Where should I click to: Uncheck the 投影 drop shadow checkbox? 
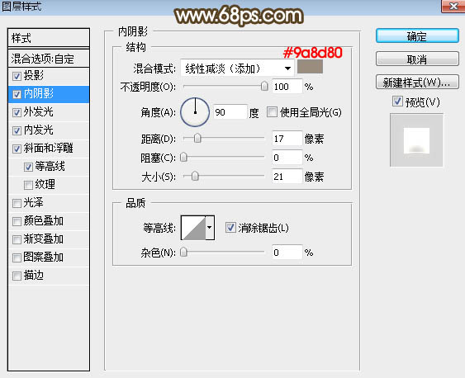tap(17, 77)
